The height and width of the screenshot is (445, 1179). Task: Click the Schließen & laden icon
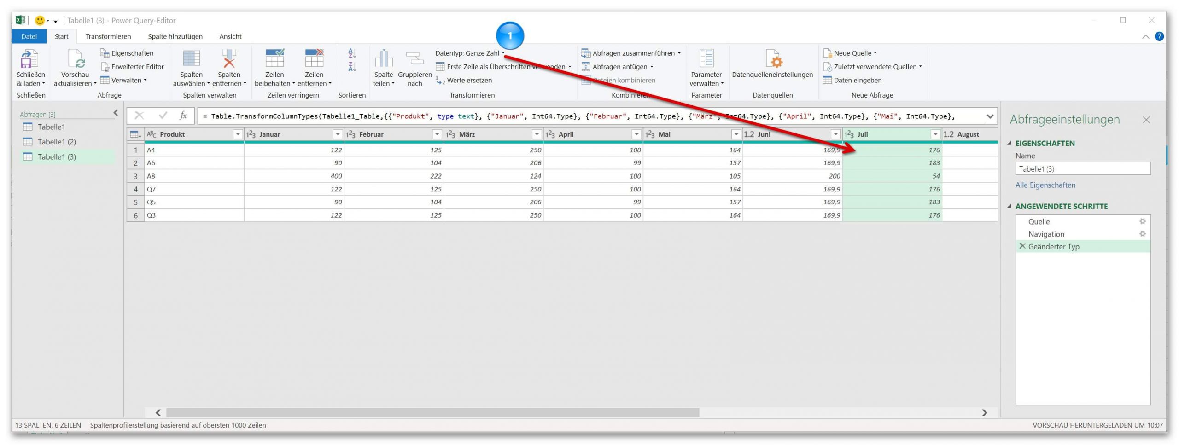[29, 58]
